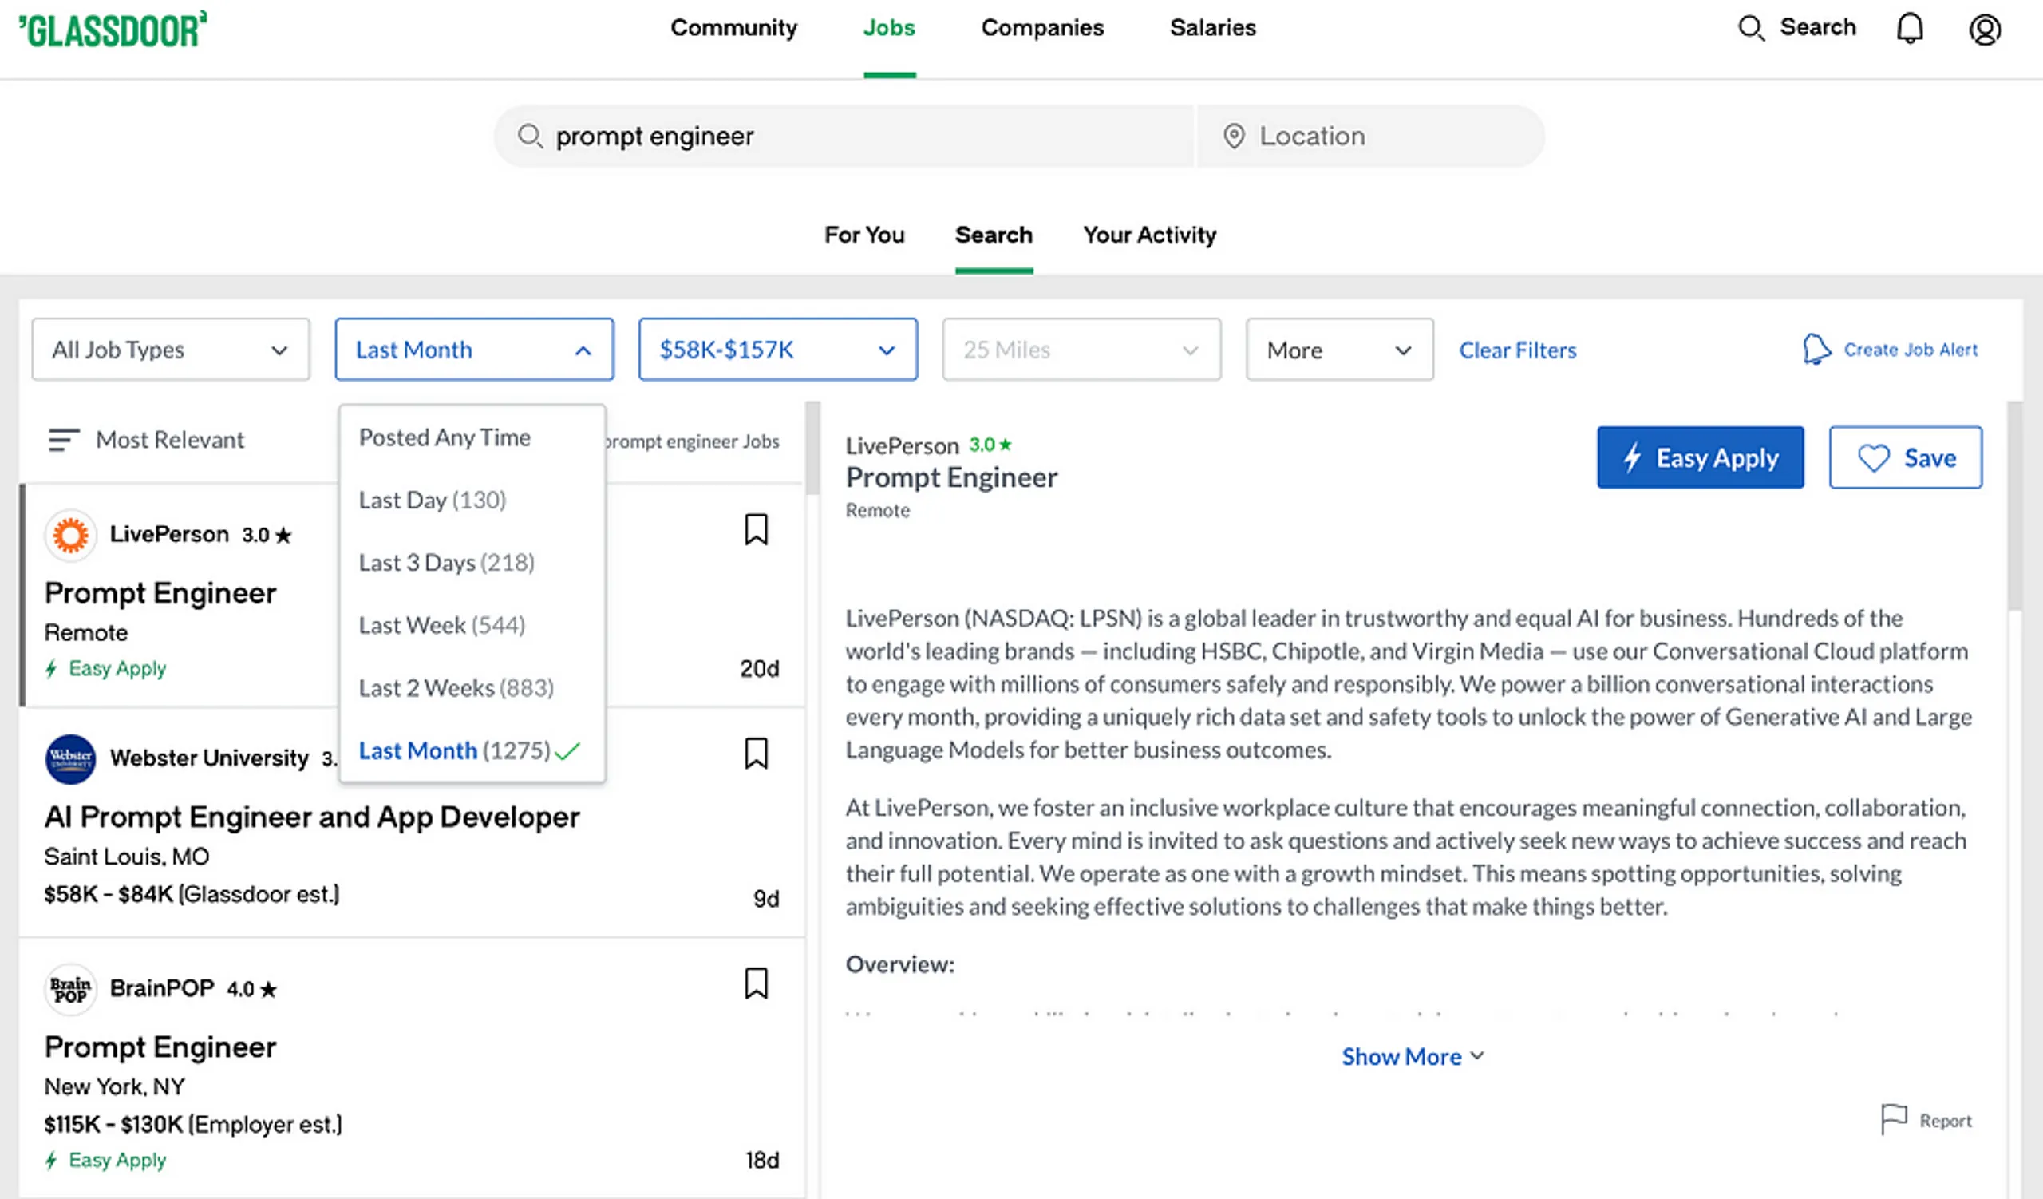2043x1199 pixels.
Task: Open notifications bell icon
Action: click(1909, 29)
